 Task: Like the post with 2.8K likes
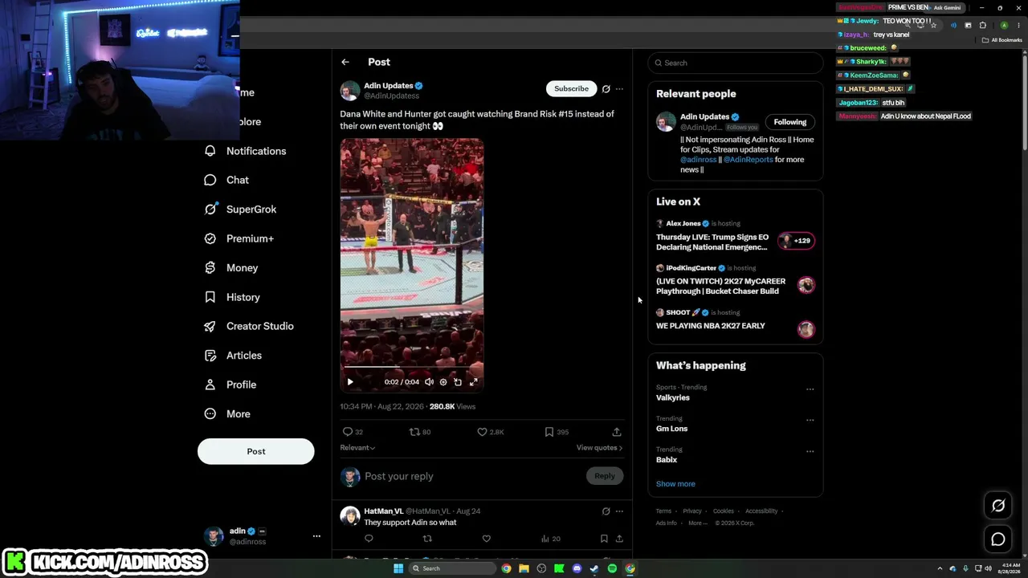(482, 432)
